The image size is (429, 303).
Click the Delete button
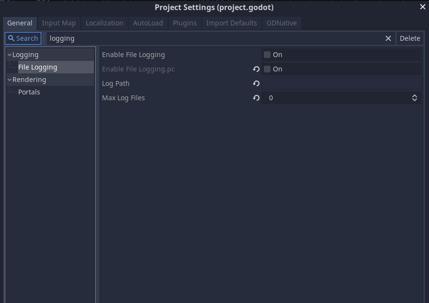[x=410, y=38]
